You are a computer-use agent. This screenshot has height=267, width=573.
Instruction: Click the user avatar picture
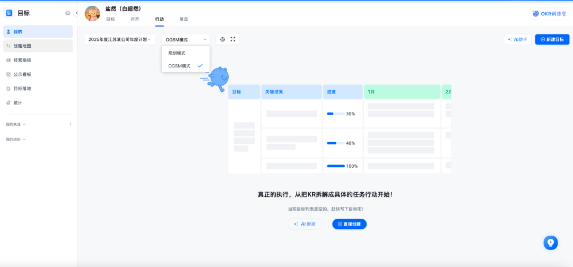click(x=92, y=13)
